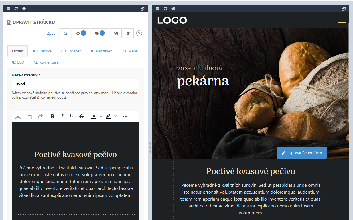Expand the highlight color dropdown arrow
Viewport: 353px width, 220px height.
(115, 116)
